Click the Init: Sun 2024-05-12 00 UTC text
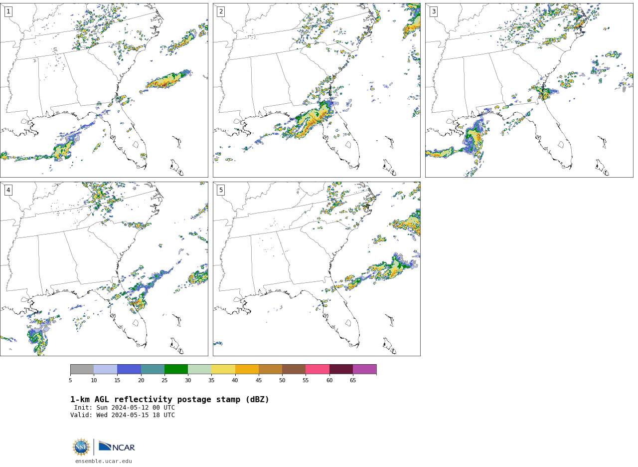This screenshot has height=467, width=638. click(125, 408)
